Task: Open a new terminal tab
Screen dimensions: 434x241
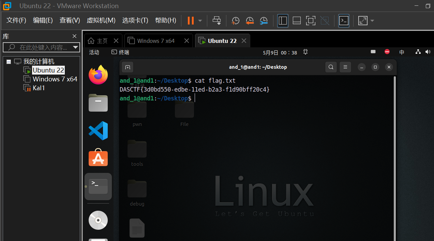Action: pyautogui.click(x=128, y=67)
